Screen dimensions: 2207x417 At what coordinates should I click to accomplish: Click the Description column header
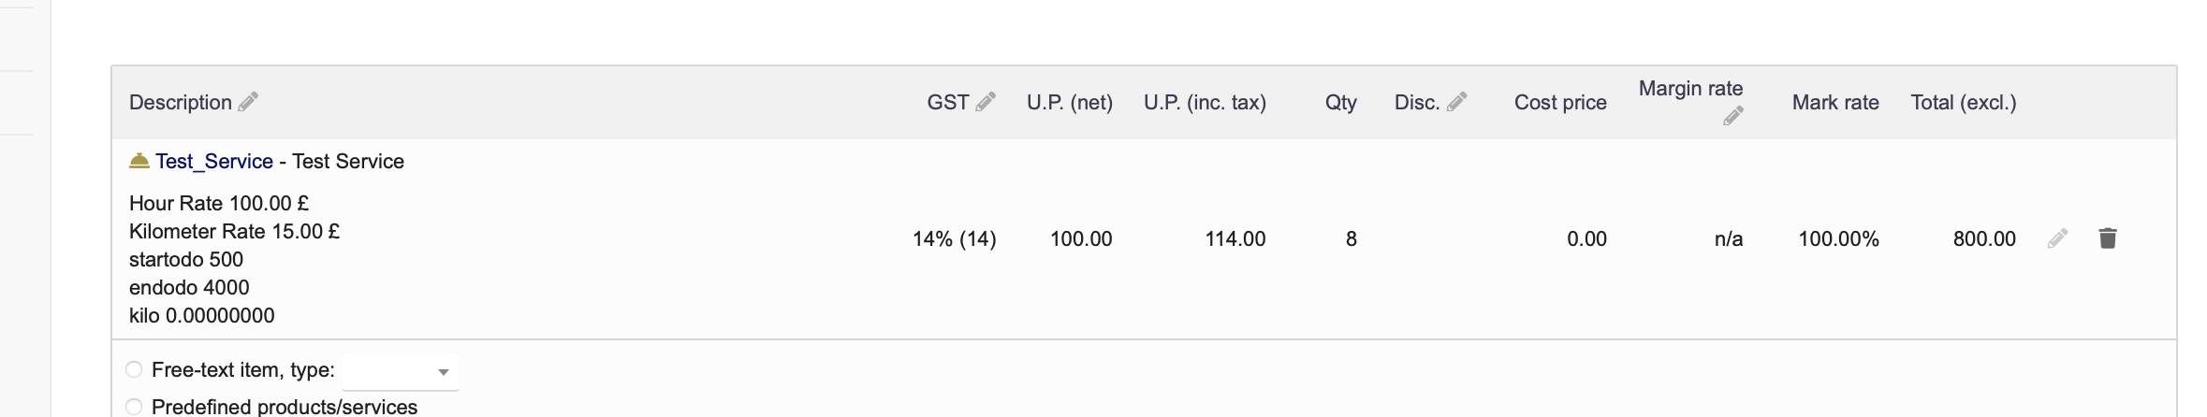(x=181, y=102)
